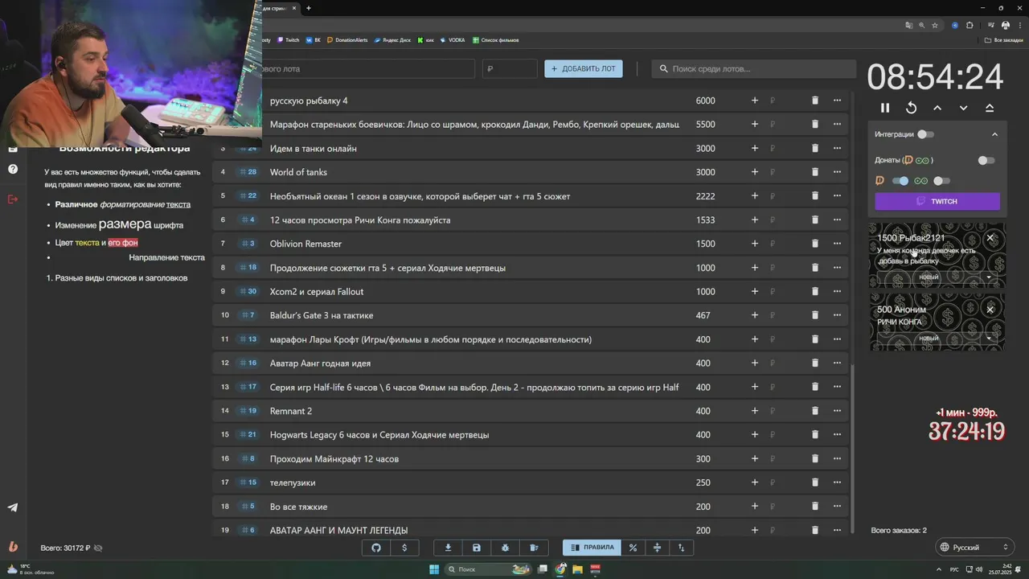Viewport: 1029px width, 579px height.
Task: Click the up-arrow-with-bar timer icon
Action: (x=990, y=108)
